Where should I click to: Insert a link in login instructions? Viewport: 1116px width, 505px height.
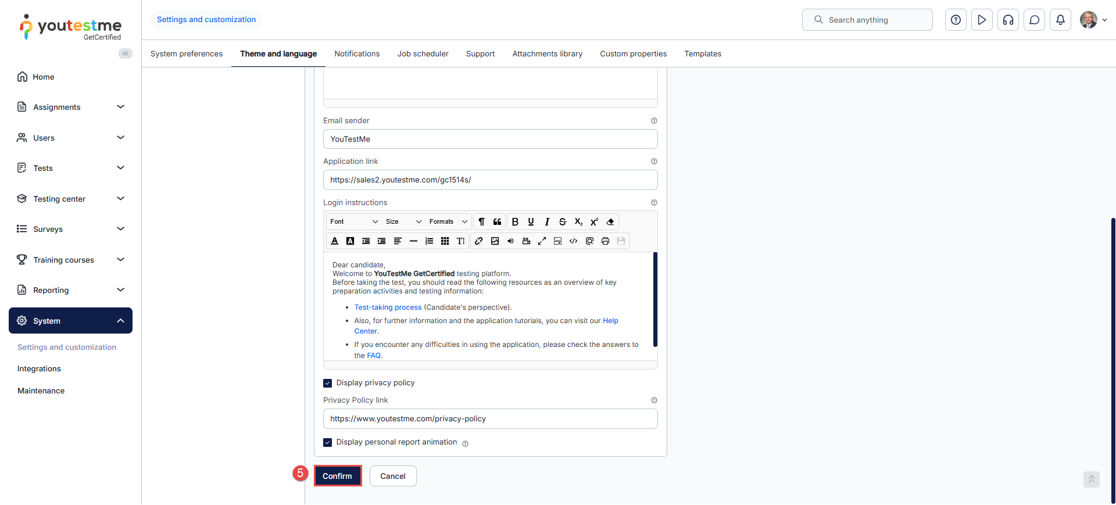point(478,241)
